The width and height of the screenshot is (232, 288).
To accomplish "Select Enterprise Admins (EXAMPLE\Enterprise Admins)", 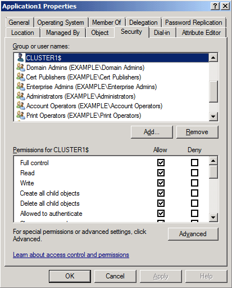I will [92, 87].
